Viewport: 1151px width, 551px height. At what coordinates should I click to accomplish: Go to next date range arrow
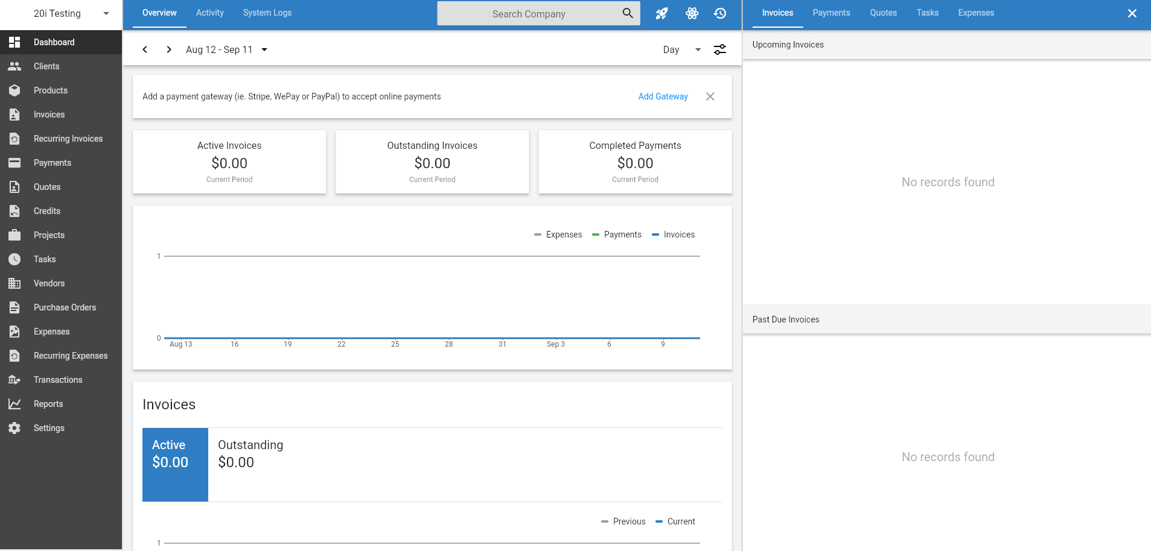[x=169, y=49]
